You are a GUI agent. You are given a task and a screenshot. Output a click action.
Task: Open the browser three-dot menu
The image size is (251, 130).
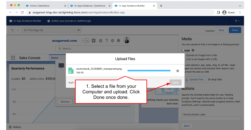[240, 12]
